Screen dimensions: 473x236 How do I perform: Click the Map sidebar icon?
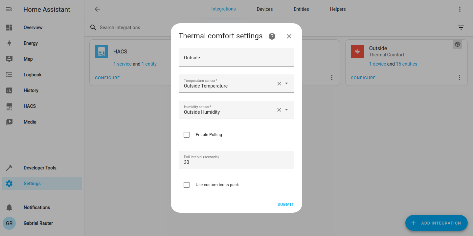[x=9, y=59]
